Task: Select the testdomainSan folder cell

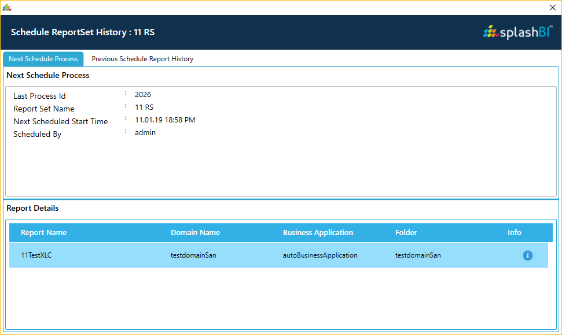Action: coord(418,255)
